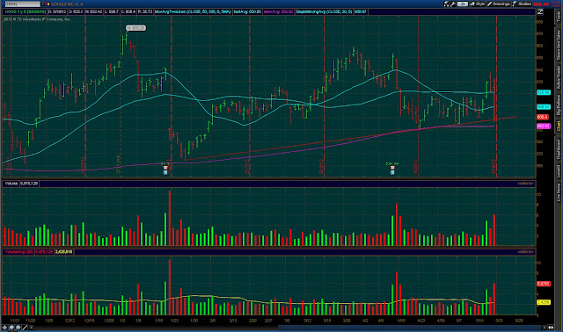Select the Chart side tab
The image size is (563, 332).
point(559,126)
